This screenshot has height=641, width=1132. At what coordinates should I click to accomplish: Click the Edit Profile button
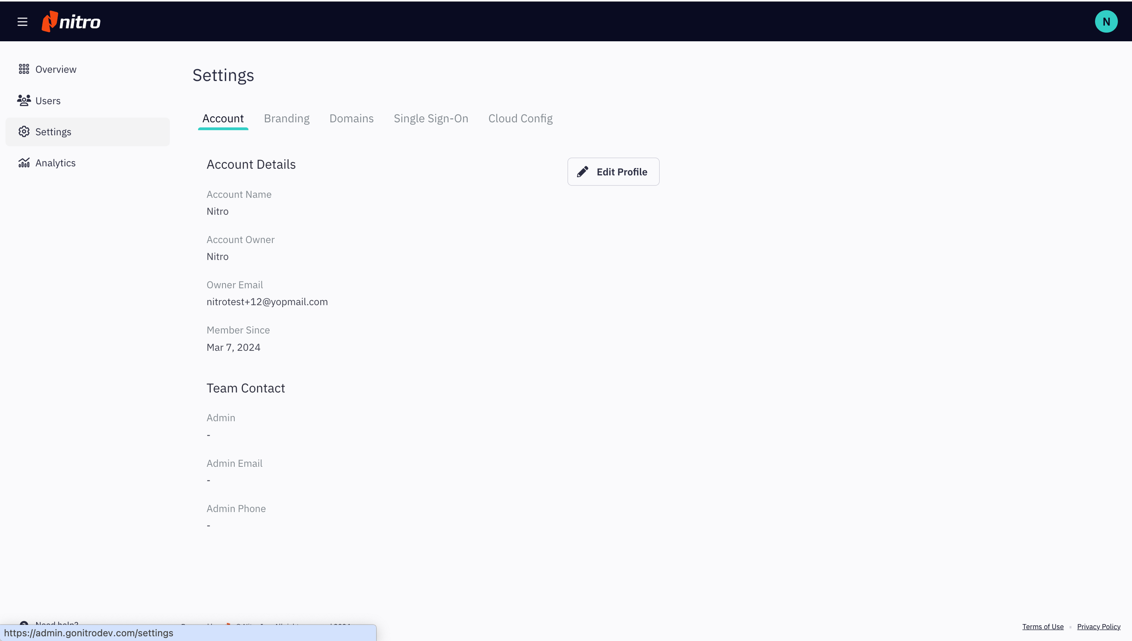(x=613, y=171)
